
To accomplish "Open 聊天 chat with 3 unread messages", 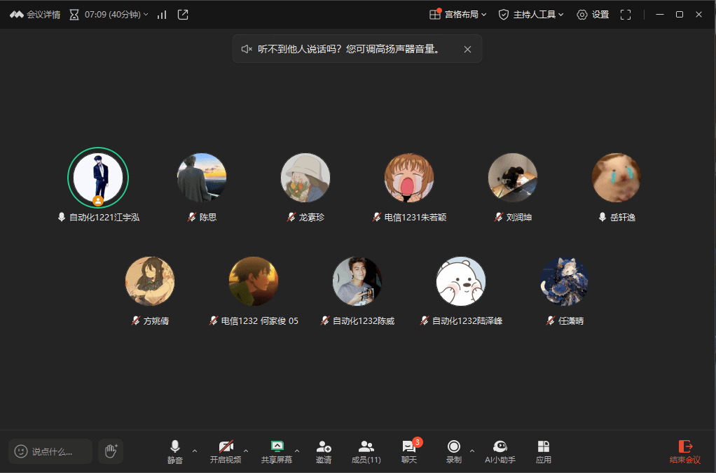I will (409, 451).
